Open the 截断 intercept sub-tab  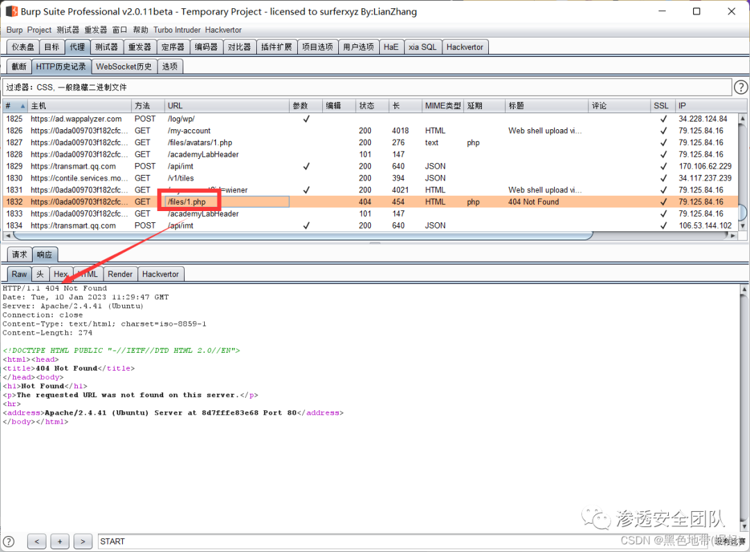point(19,67)
